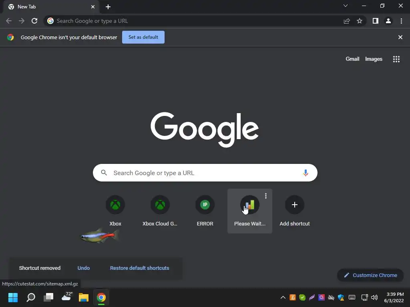Click the touch keyboard tray icon
The width and height of the screenshot is (410, 307).
click(x=352, y=297)
